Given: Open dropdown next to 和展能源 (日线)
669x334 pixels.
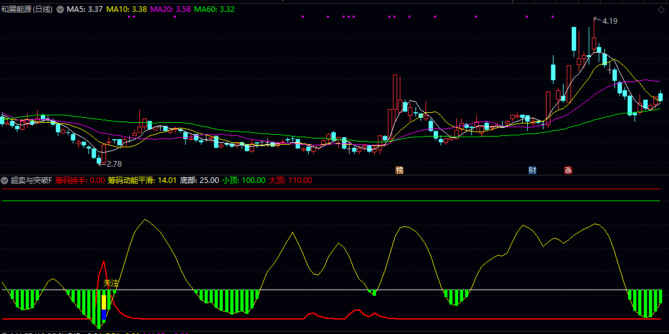Looking at the screenshot, I should [60, 9].
